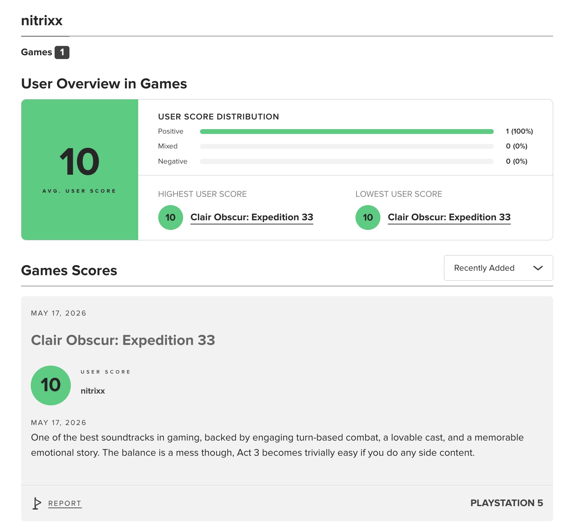The width and height of the screenshot is (568, 531).
Task: Click the nitrixx username in the review
Action: point(93,391)
